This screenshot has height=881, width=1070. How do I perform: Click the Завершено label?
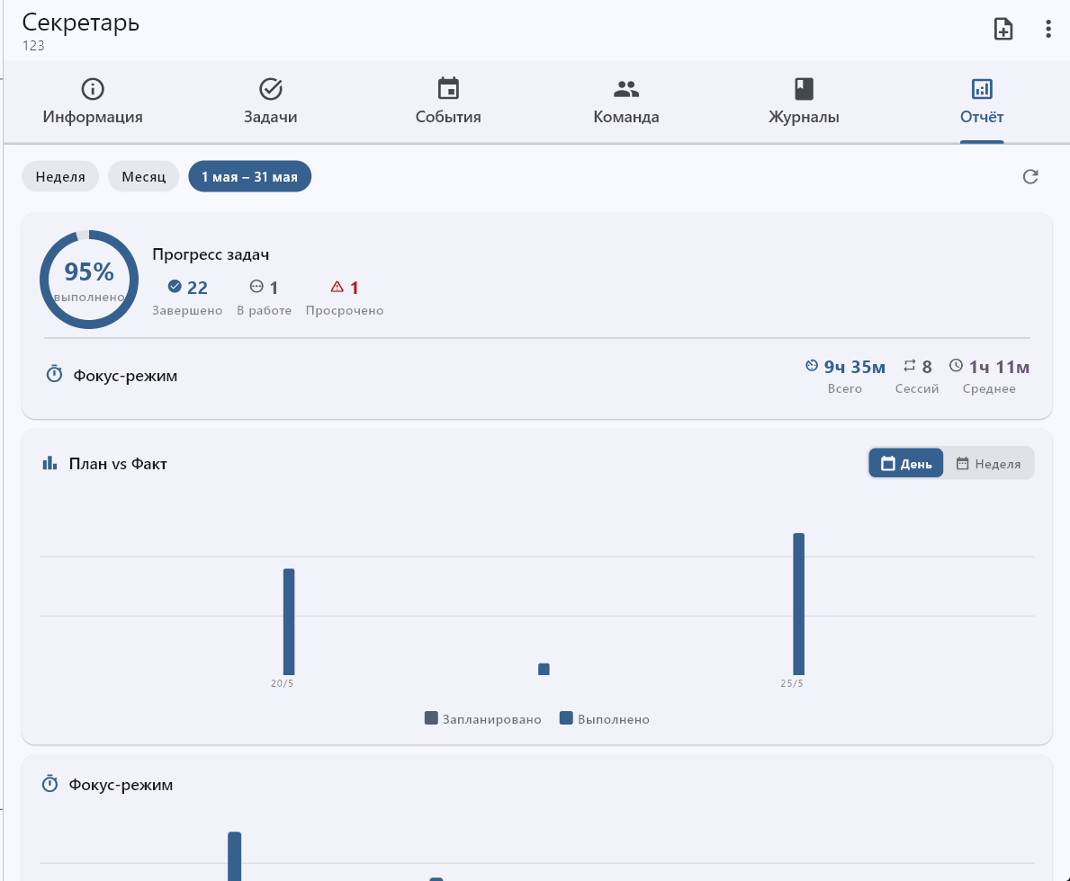(x=187, y=310)
